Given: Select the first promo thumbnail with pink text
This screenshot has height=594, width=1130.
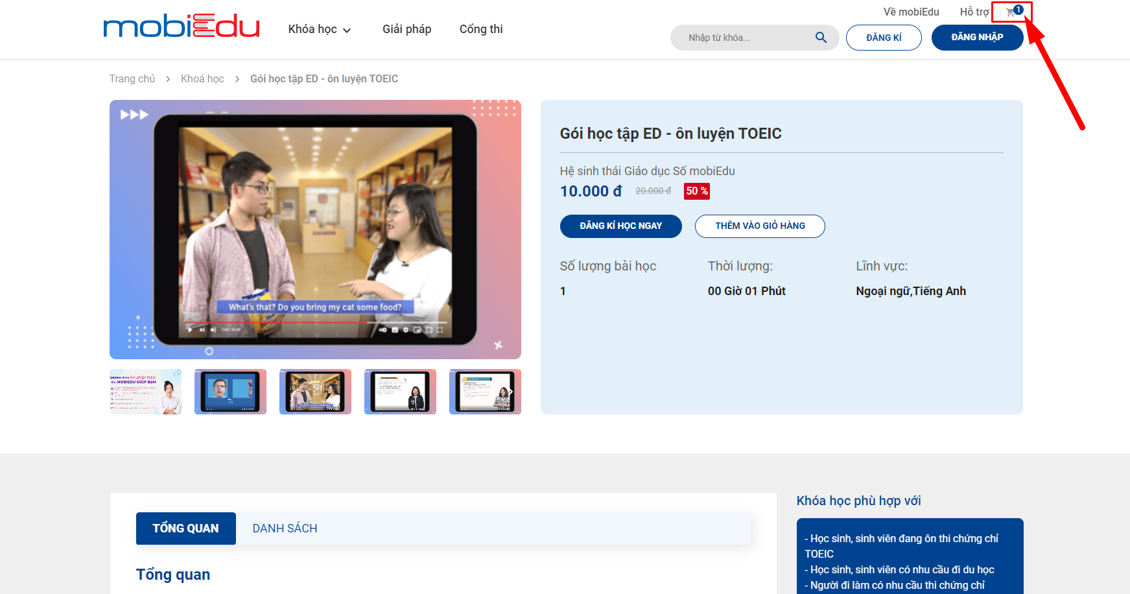Looking at the screenshot, I should (x=146, y=392).
